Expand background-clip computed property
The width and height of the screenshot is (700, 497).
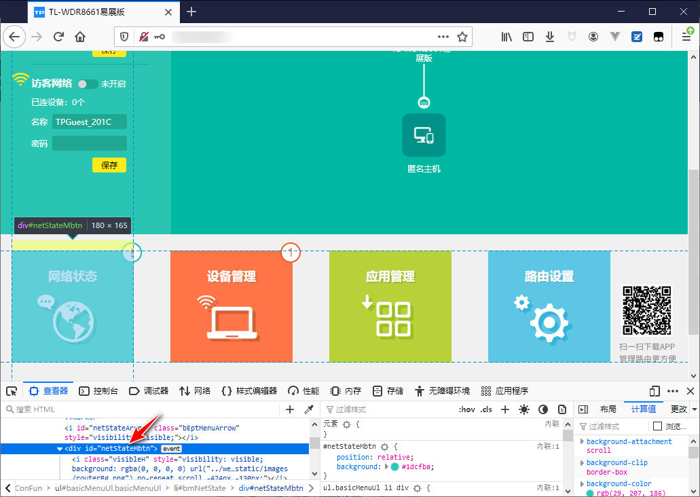coord(582,462)
